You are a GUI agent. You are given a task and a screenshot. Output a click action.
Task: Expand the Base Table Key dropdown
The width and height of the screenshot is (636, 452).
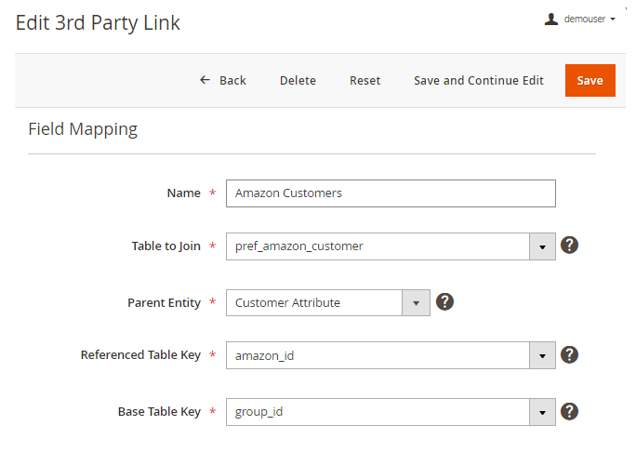[x=542, y=411]
